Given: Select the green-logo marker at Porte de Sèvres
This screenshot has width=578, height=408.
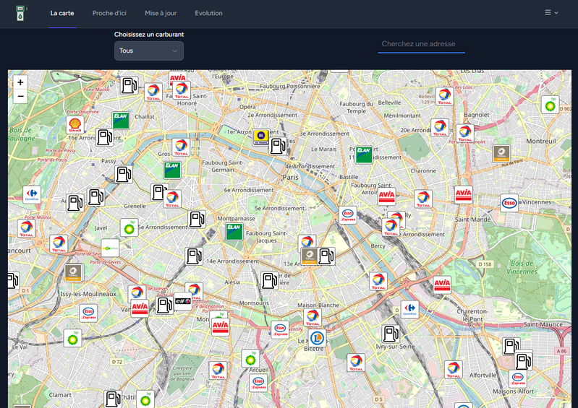Looking at the screenshot, I should (x=110, y=248).
